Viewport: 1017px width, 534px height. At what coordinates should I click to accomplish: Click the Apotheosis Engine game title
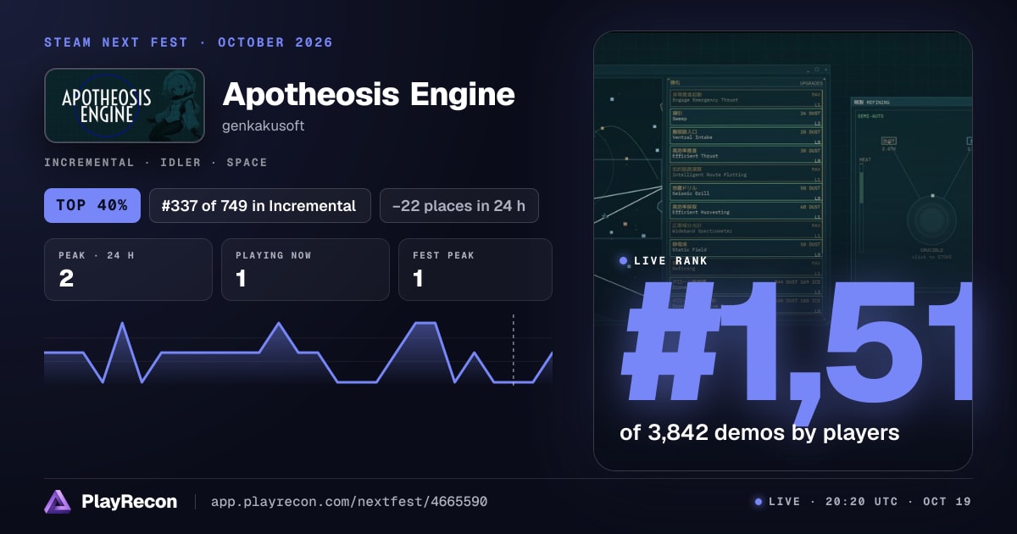[x=369, y=94]
